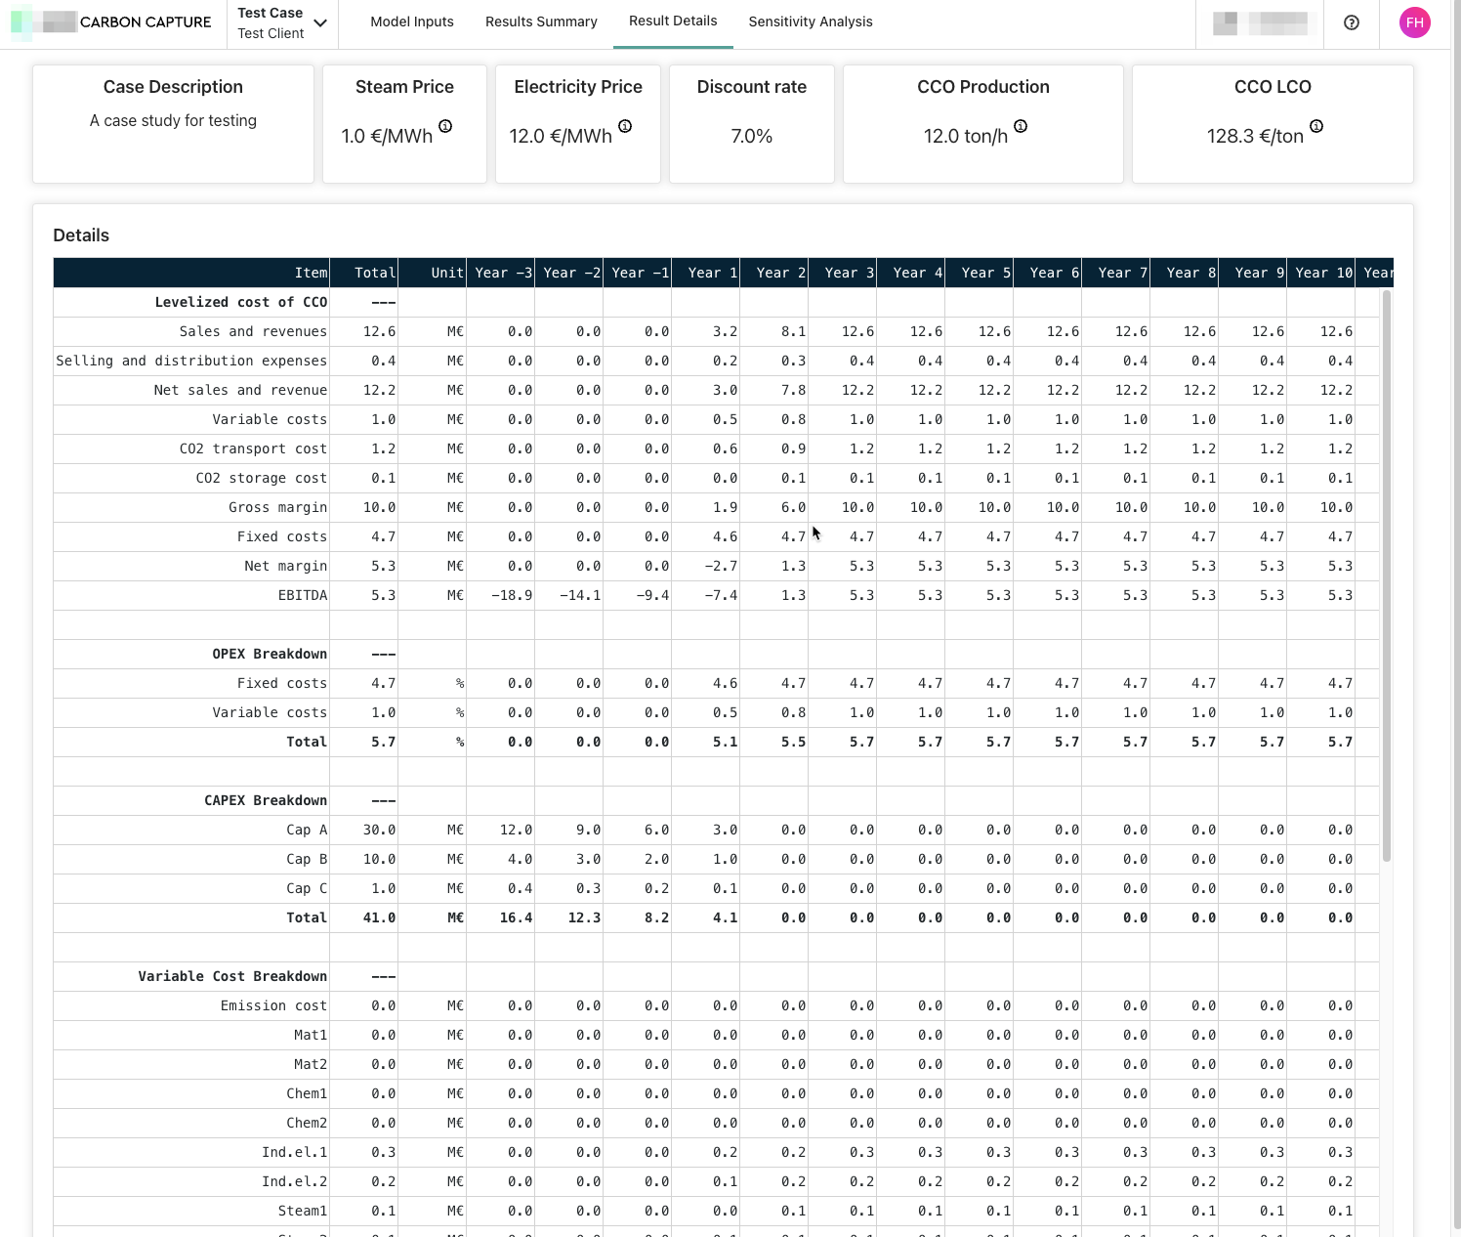The height and width of the screenshot is (1237, 1461).
Task: Select the EBITDA row label
Action: tap(303, 595)
